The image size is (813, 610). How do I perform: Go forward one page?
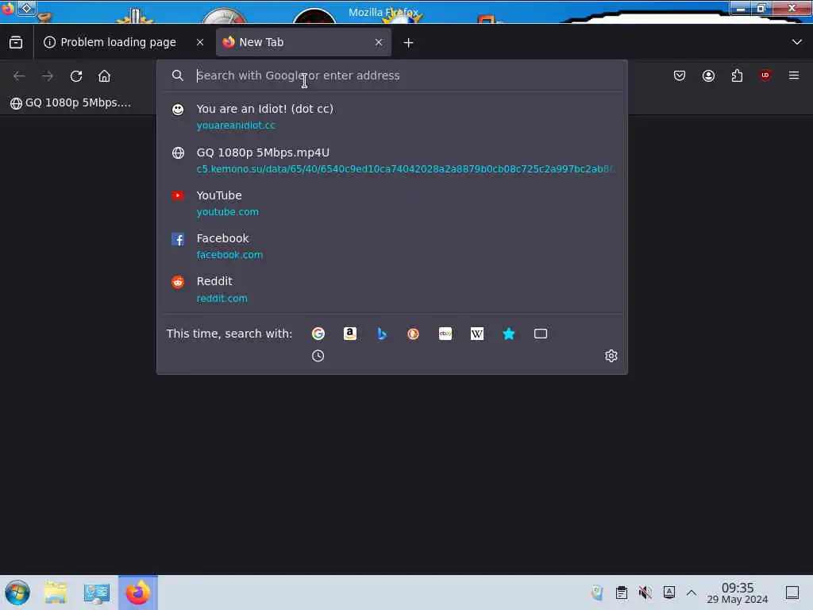[48, 76]
